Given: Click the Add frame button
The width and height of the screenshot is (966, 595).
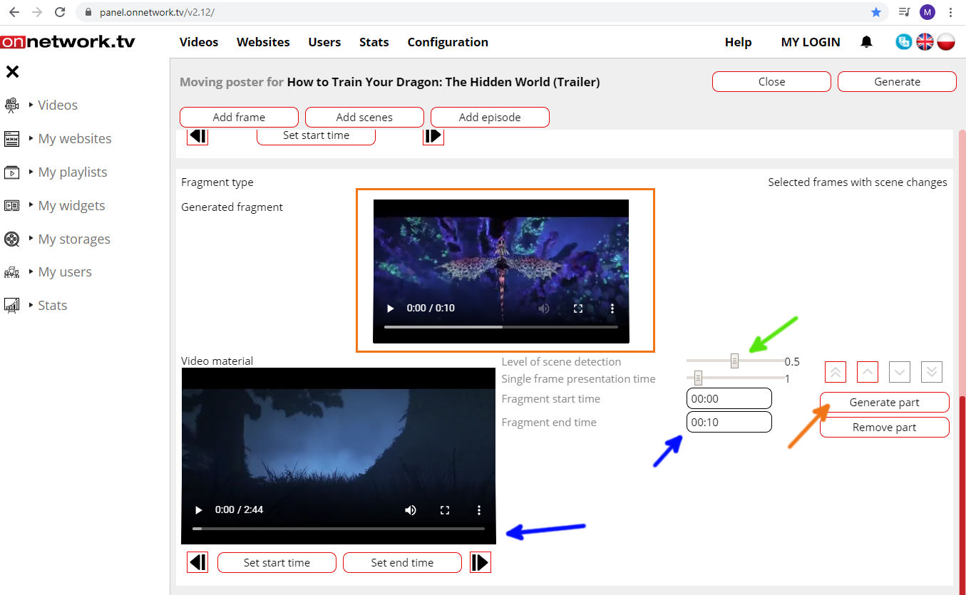Looking at the screenshot, I should pyautogui.click(x=239, y=118).
